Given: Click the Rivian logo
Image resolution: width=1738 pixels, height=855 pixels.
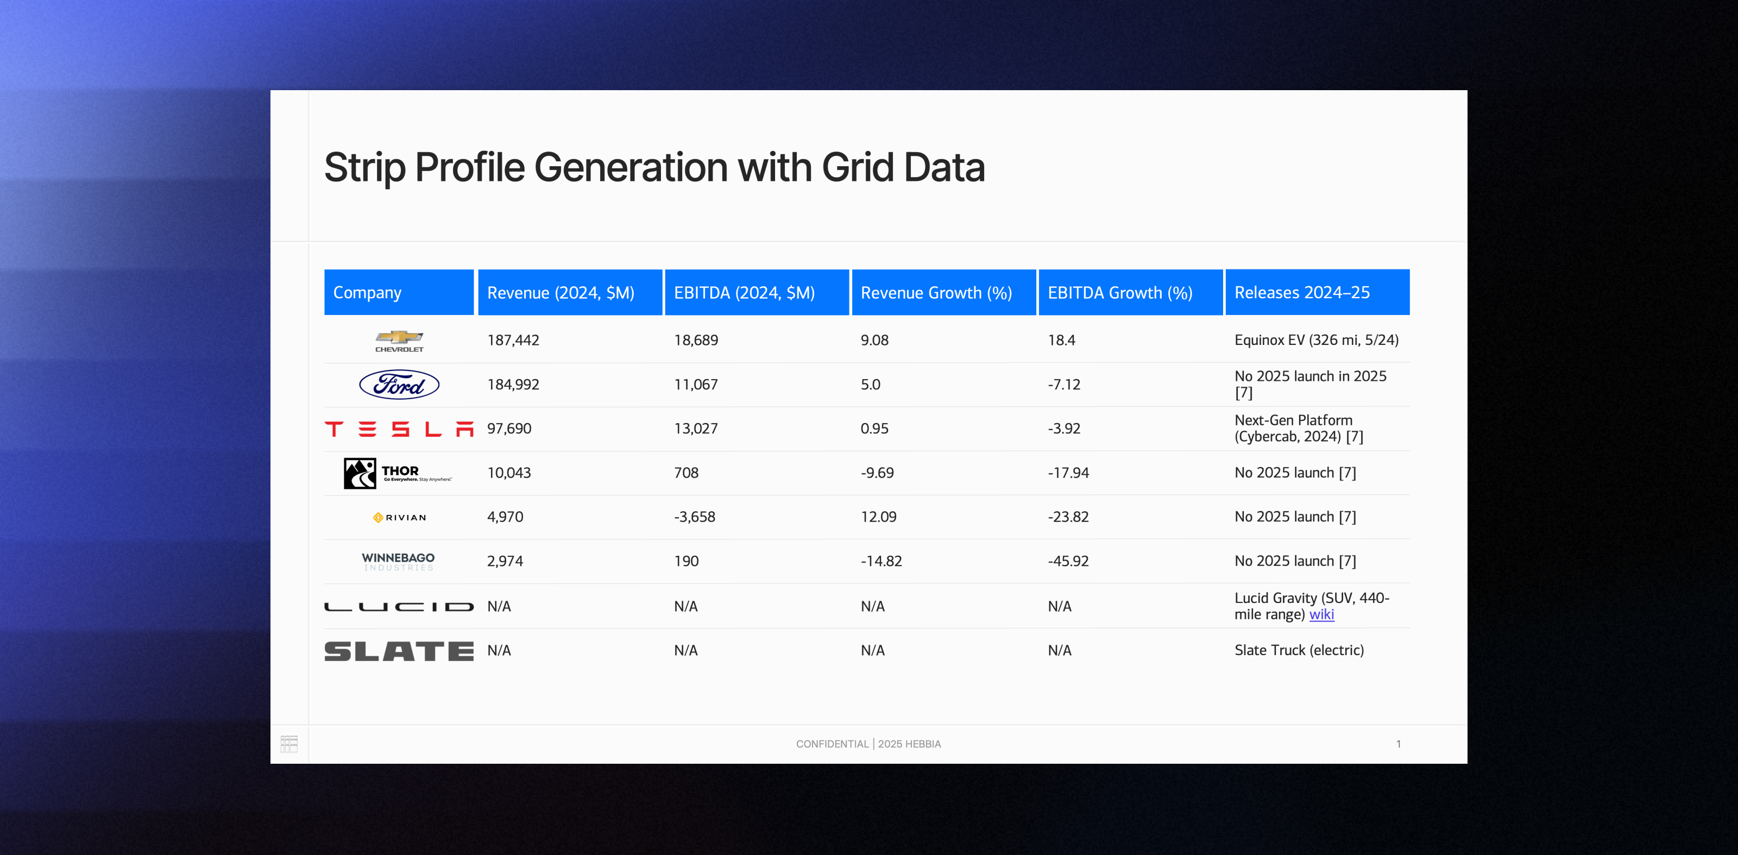Looking at the screenshot, I should [399, 518].
